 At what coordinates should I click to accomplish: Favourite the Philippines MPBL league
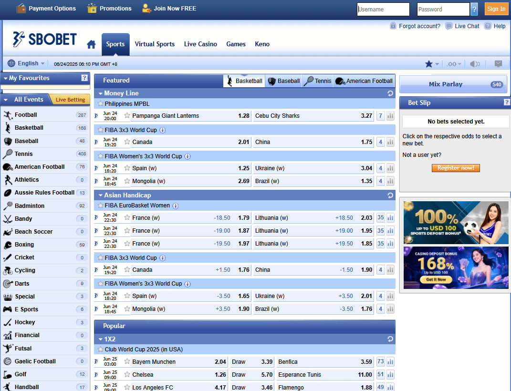point(100,104)
